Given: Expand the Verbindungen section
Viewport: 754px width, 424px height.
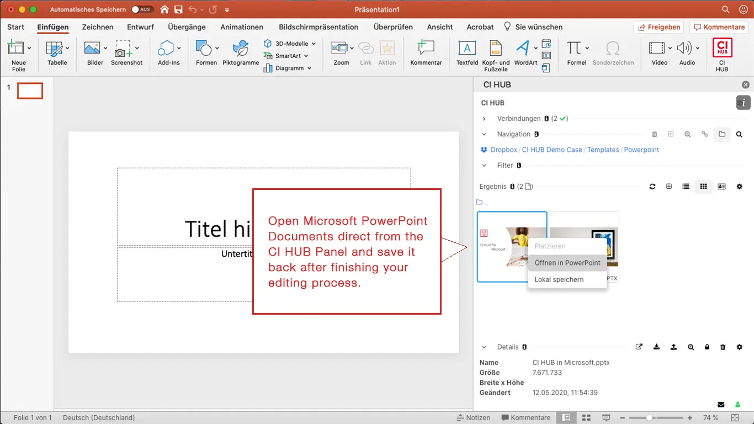Looking at the screenshot, I should [484, 119].
